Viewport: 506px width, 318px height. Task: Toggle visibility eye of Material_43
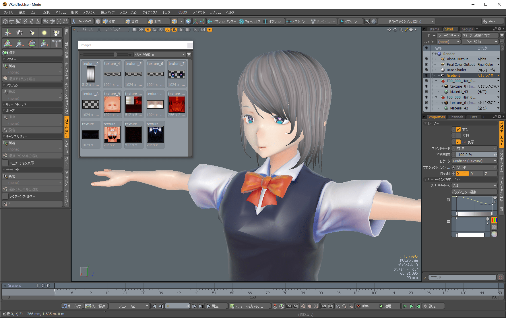coord(426,92)
